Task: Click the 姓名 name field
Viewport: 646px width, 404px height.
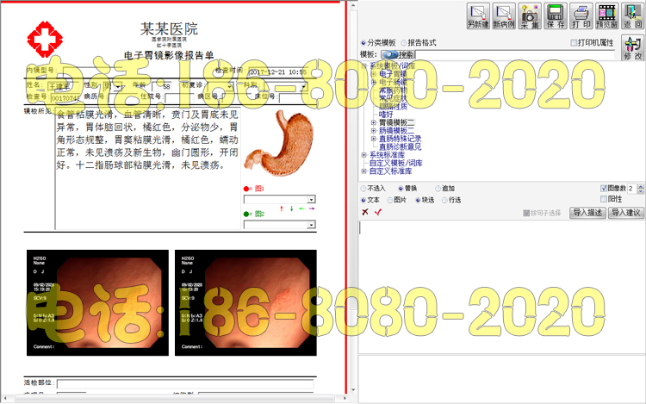Action: pos(64,86)
